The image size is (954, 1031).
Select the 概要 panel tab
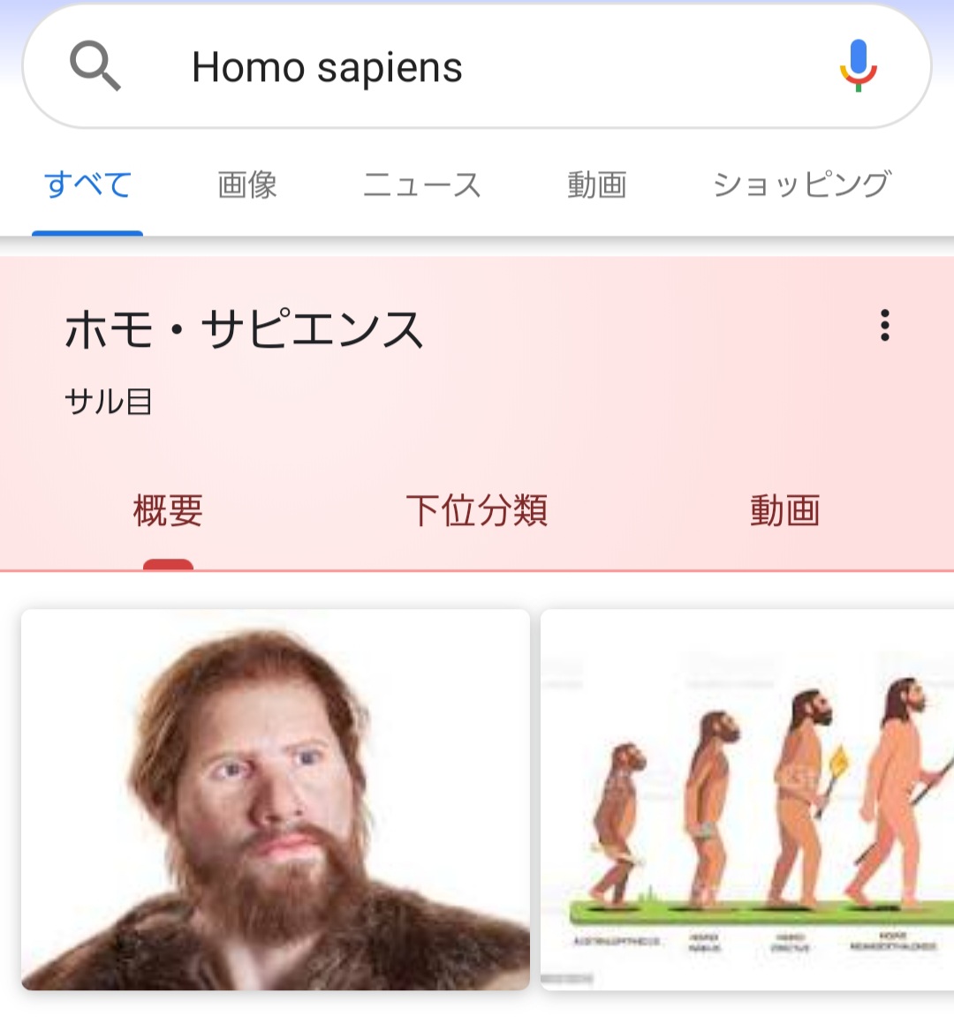pyautogui.click(x=168, y=511)
